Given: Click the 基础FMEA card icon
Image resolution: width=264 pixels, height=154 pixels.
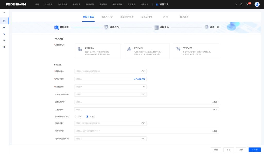Looking at the screenshot, I should click(x=80, y=49).
